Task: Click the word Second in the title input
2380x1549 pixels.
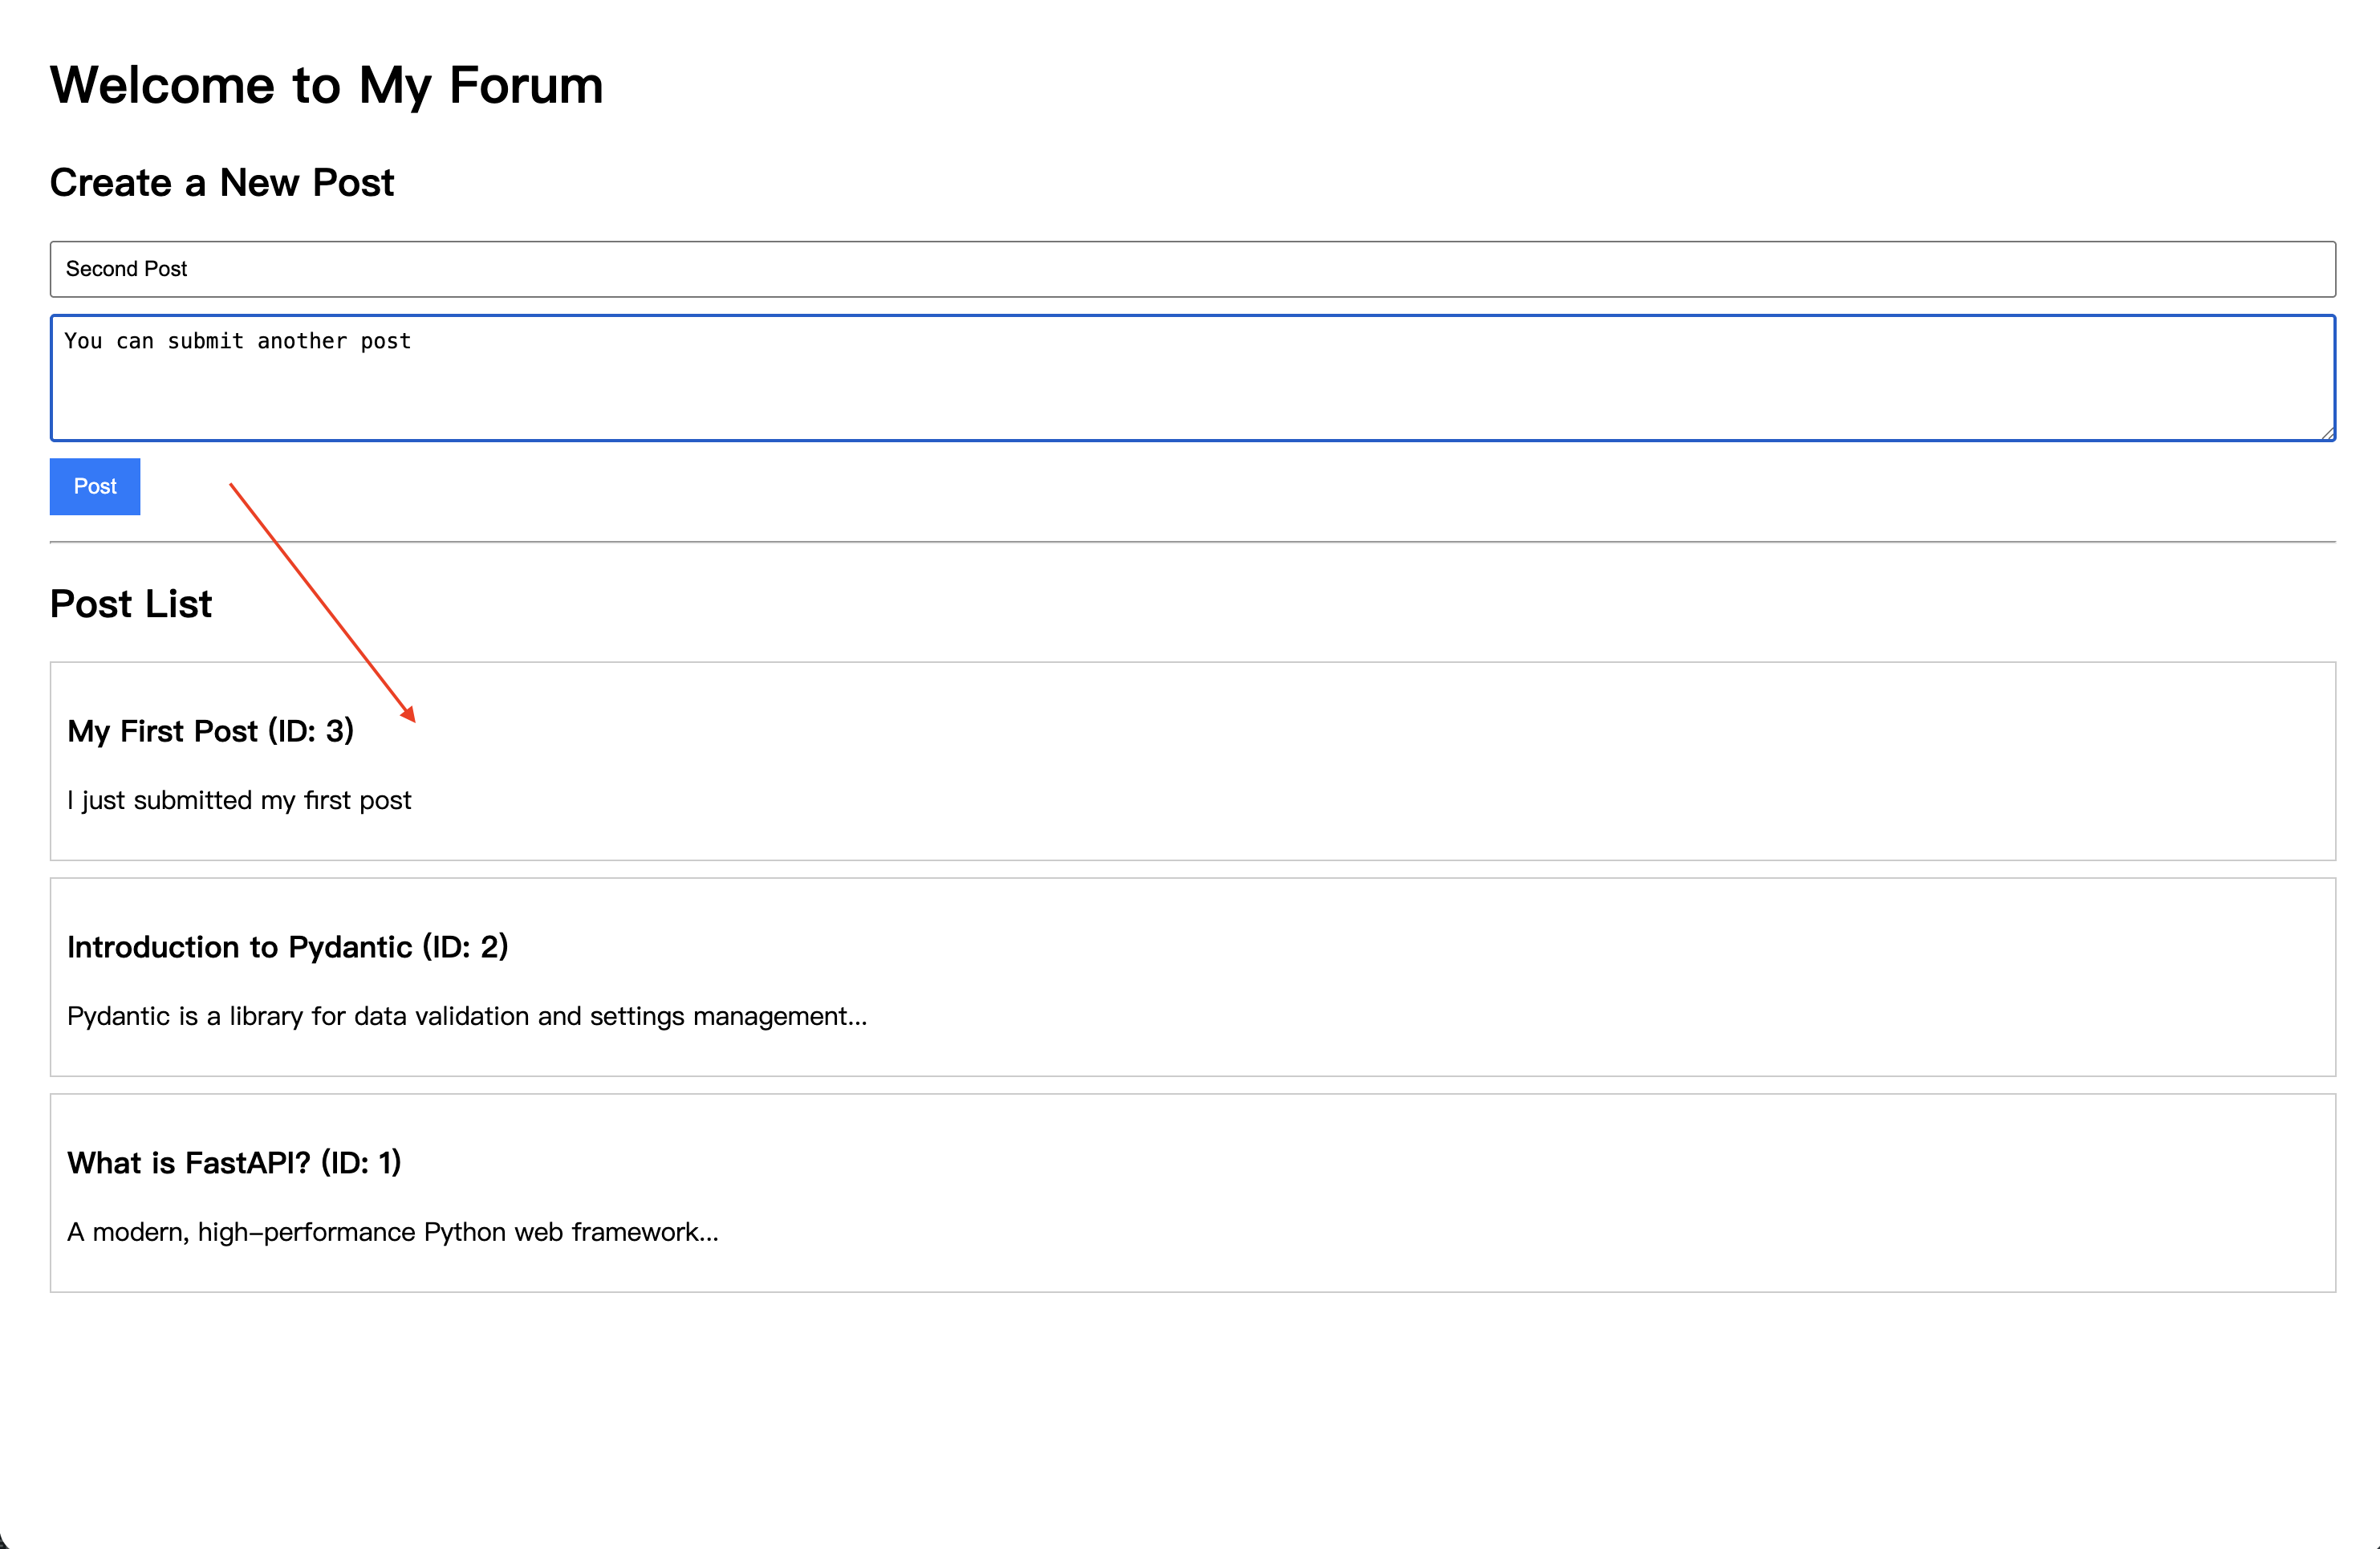Action: [101, 269]
